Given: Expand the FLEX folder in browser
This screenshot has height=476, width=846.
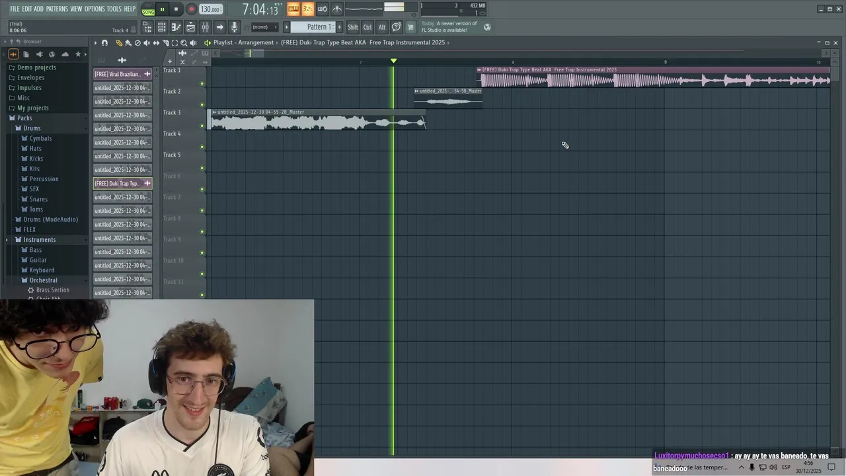Looking at the screenshot, I should pos(29,229).
